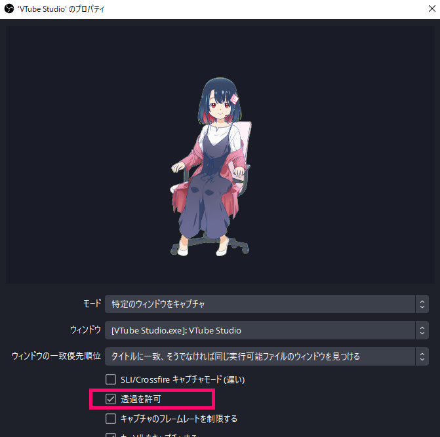The width and height of the screenshot is (440, 437).
Task: Uncheck the 透過を許可 checkbox
Action: tap(111, 399)
